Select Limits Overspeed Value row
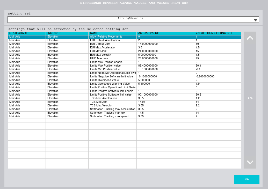268x189 pixels. [124, 80]
